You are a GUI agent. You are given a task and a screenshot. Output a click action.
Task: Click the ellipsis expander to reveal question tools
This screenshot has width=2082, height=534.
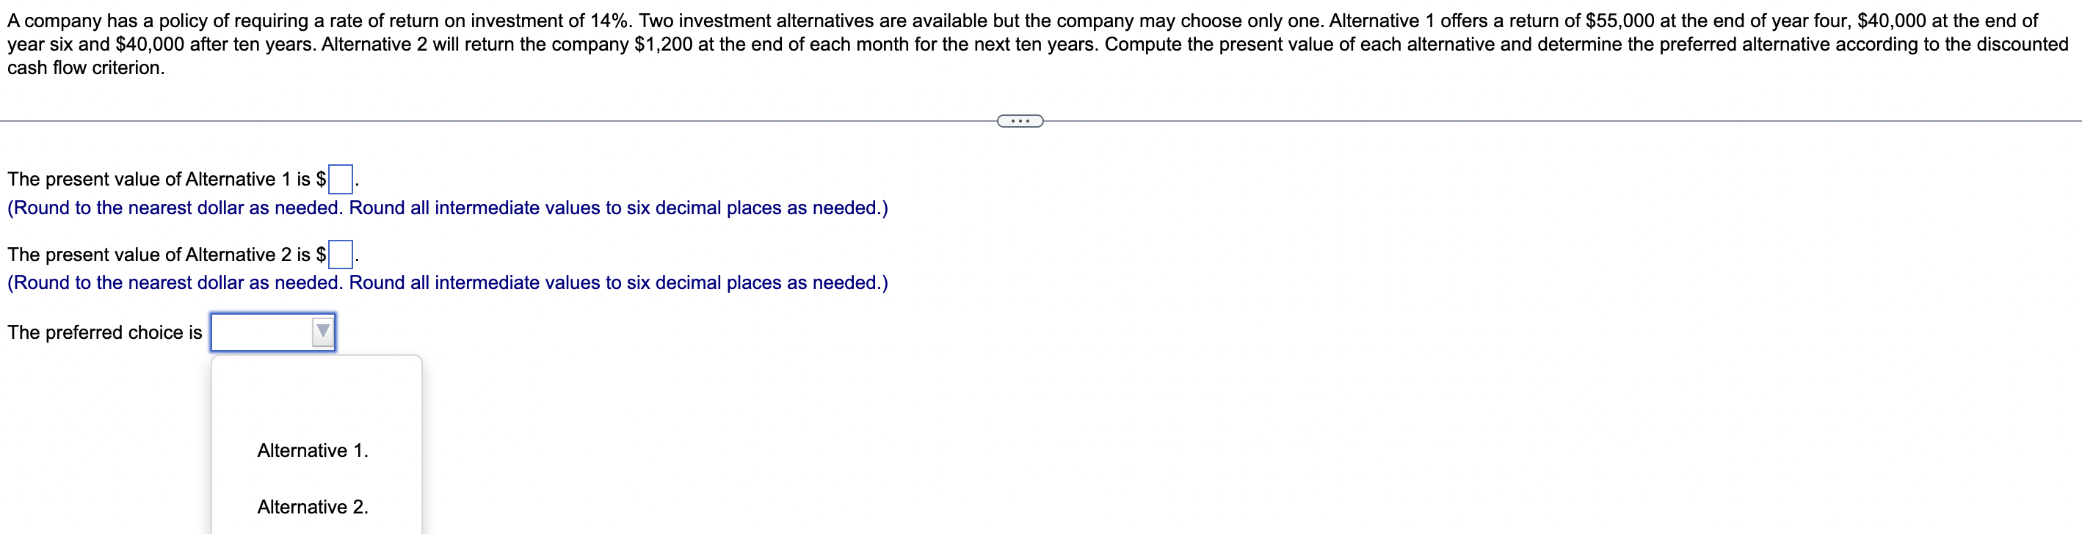1019,120
